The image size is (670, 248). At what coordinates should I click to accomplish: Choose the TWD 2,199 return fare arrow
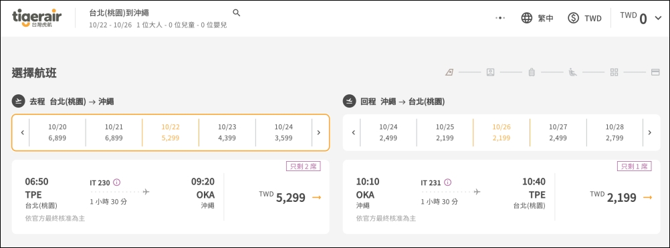pyautogui.click(x=648, y=197)
